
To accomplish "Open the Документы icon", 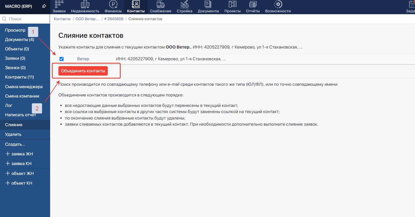I will tap(208, 4).
